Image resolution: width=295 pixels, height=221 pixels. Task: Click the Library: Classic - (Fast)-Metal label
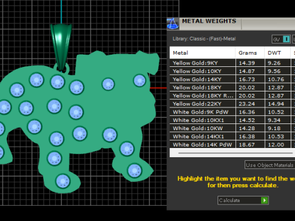tap(204, 39)
